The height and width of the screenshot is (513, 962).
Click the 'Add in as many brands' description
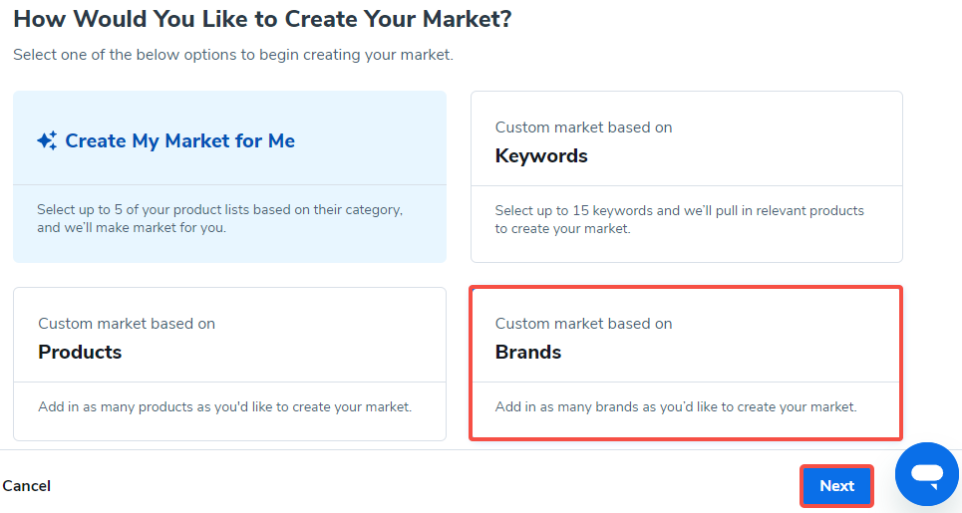676,406
